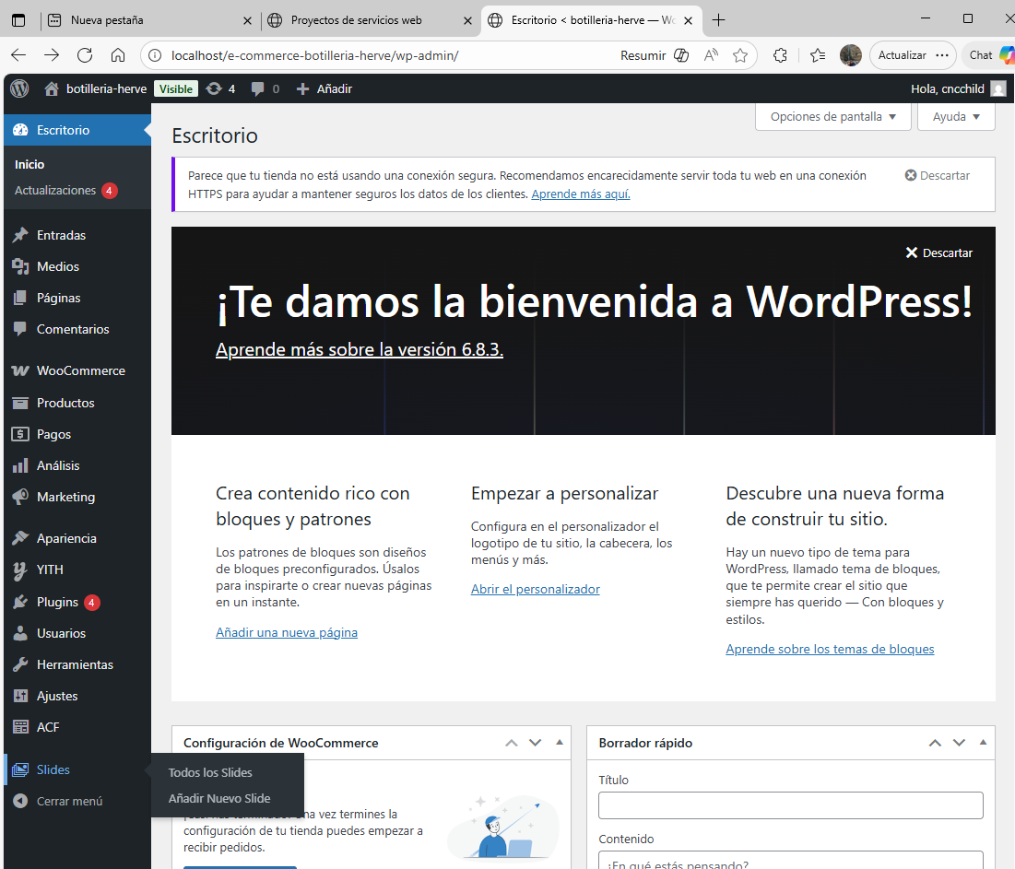This screenshot has width=1015, height=869.
Task: Collapse the admin menu with Cerrar menú
Action: (x=69, y=801)
